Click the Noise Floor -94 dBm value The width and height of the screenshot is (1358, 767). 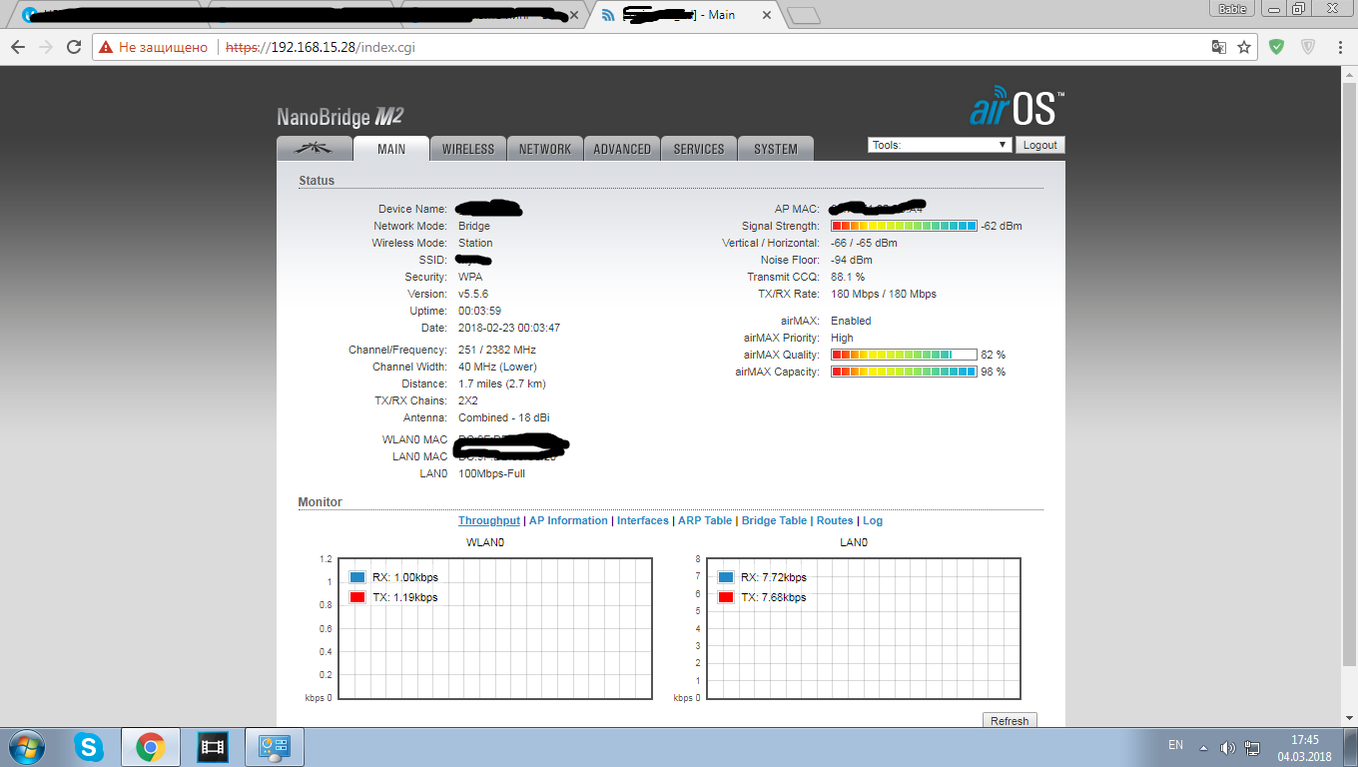click(x=853, y=260)
